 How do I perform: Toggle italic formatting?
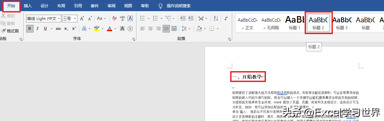click(37, 29)
